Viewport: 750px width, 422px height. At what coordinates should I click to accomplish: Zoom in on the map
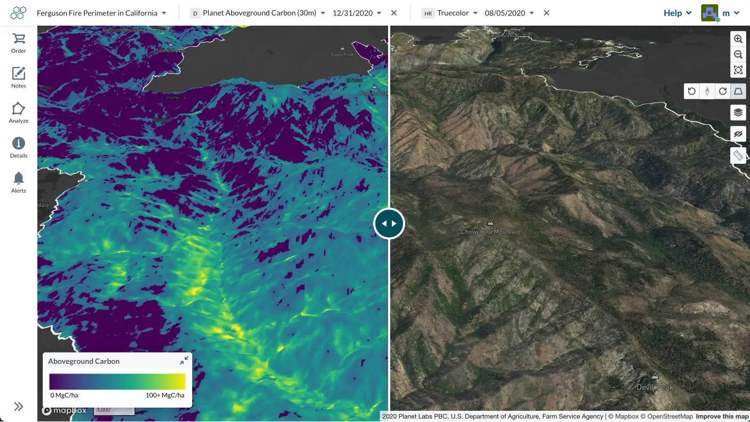point(738,39)
